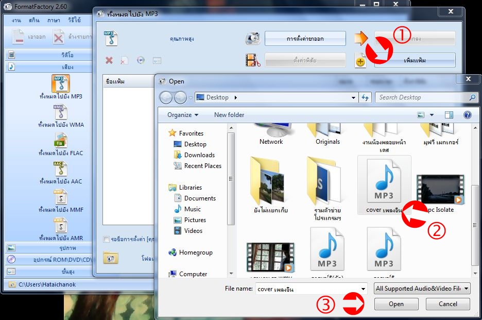Click the red X remove icon in MP3 dialog

tap(109, 60)
